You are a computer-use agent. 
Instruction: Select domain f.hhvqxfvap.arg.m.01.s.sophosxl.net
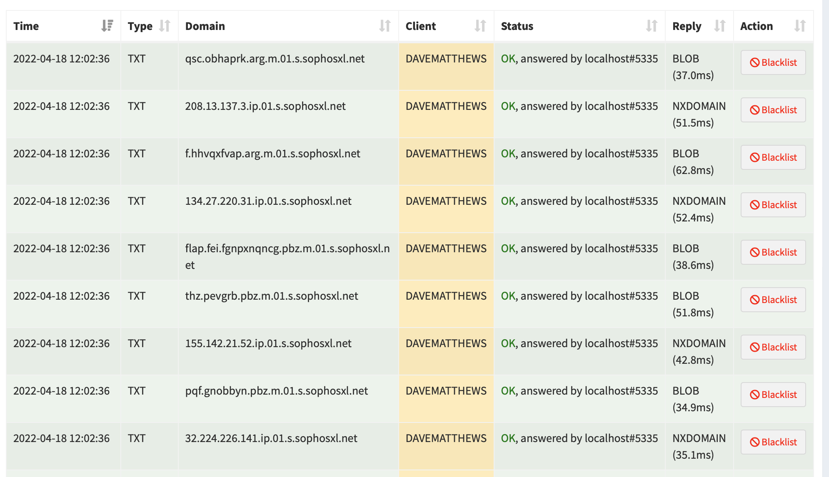click(273, 154)
